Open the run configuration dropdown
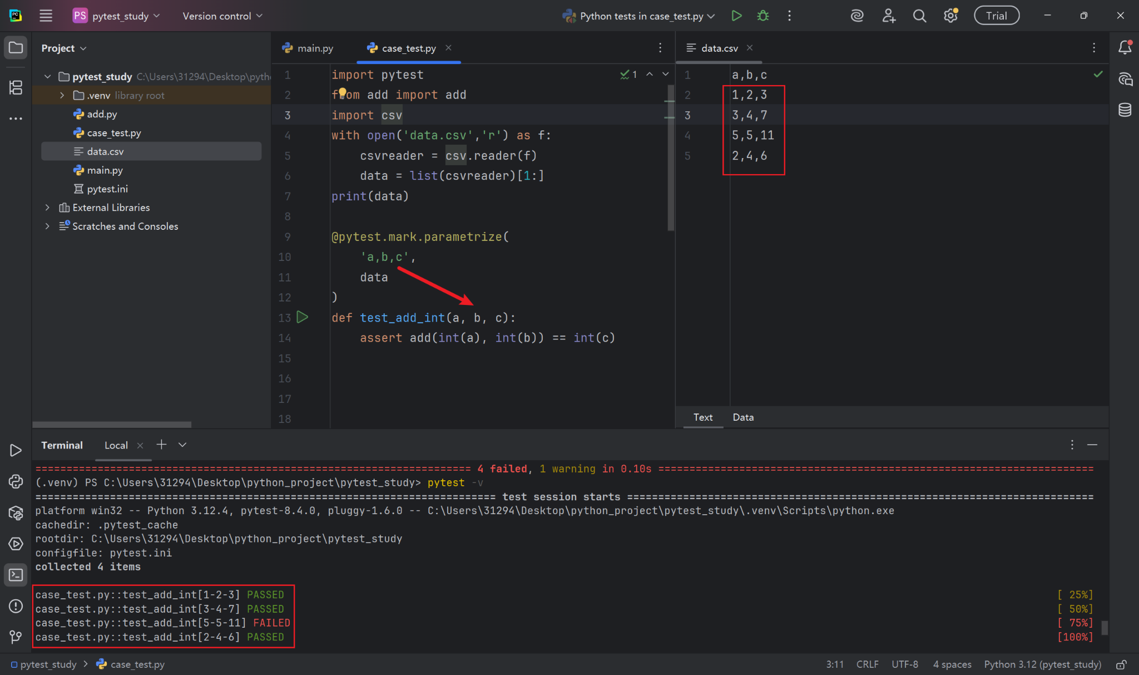 click(638, 16)
